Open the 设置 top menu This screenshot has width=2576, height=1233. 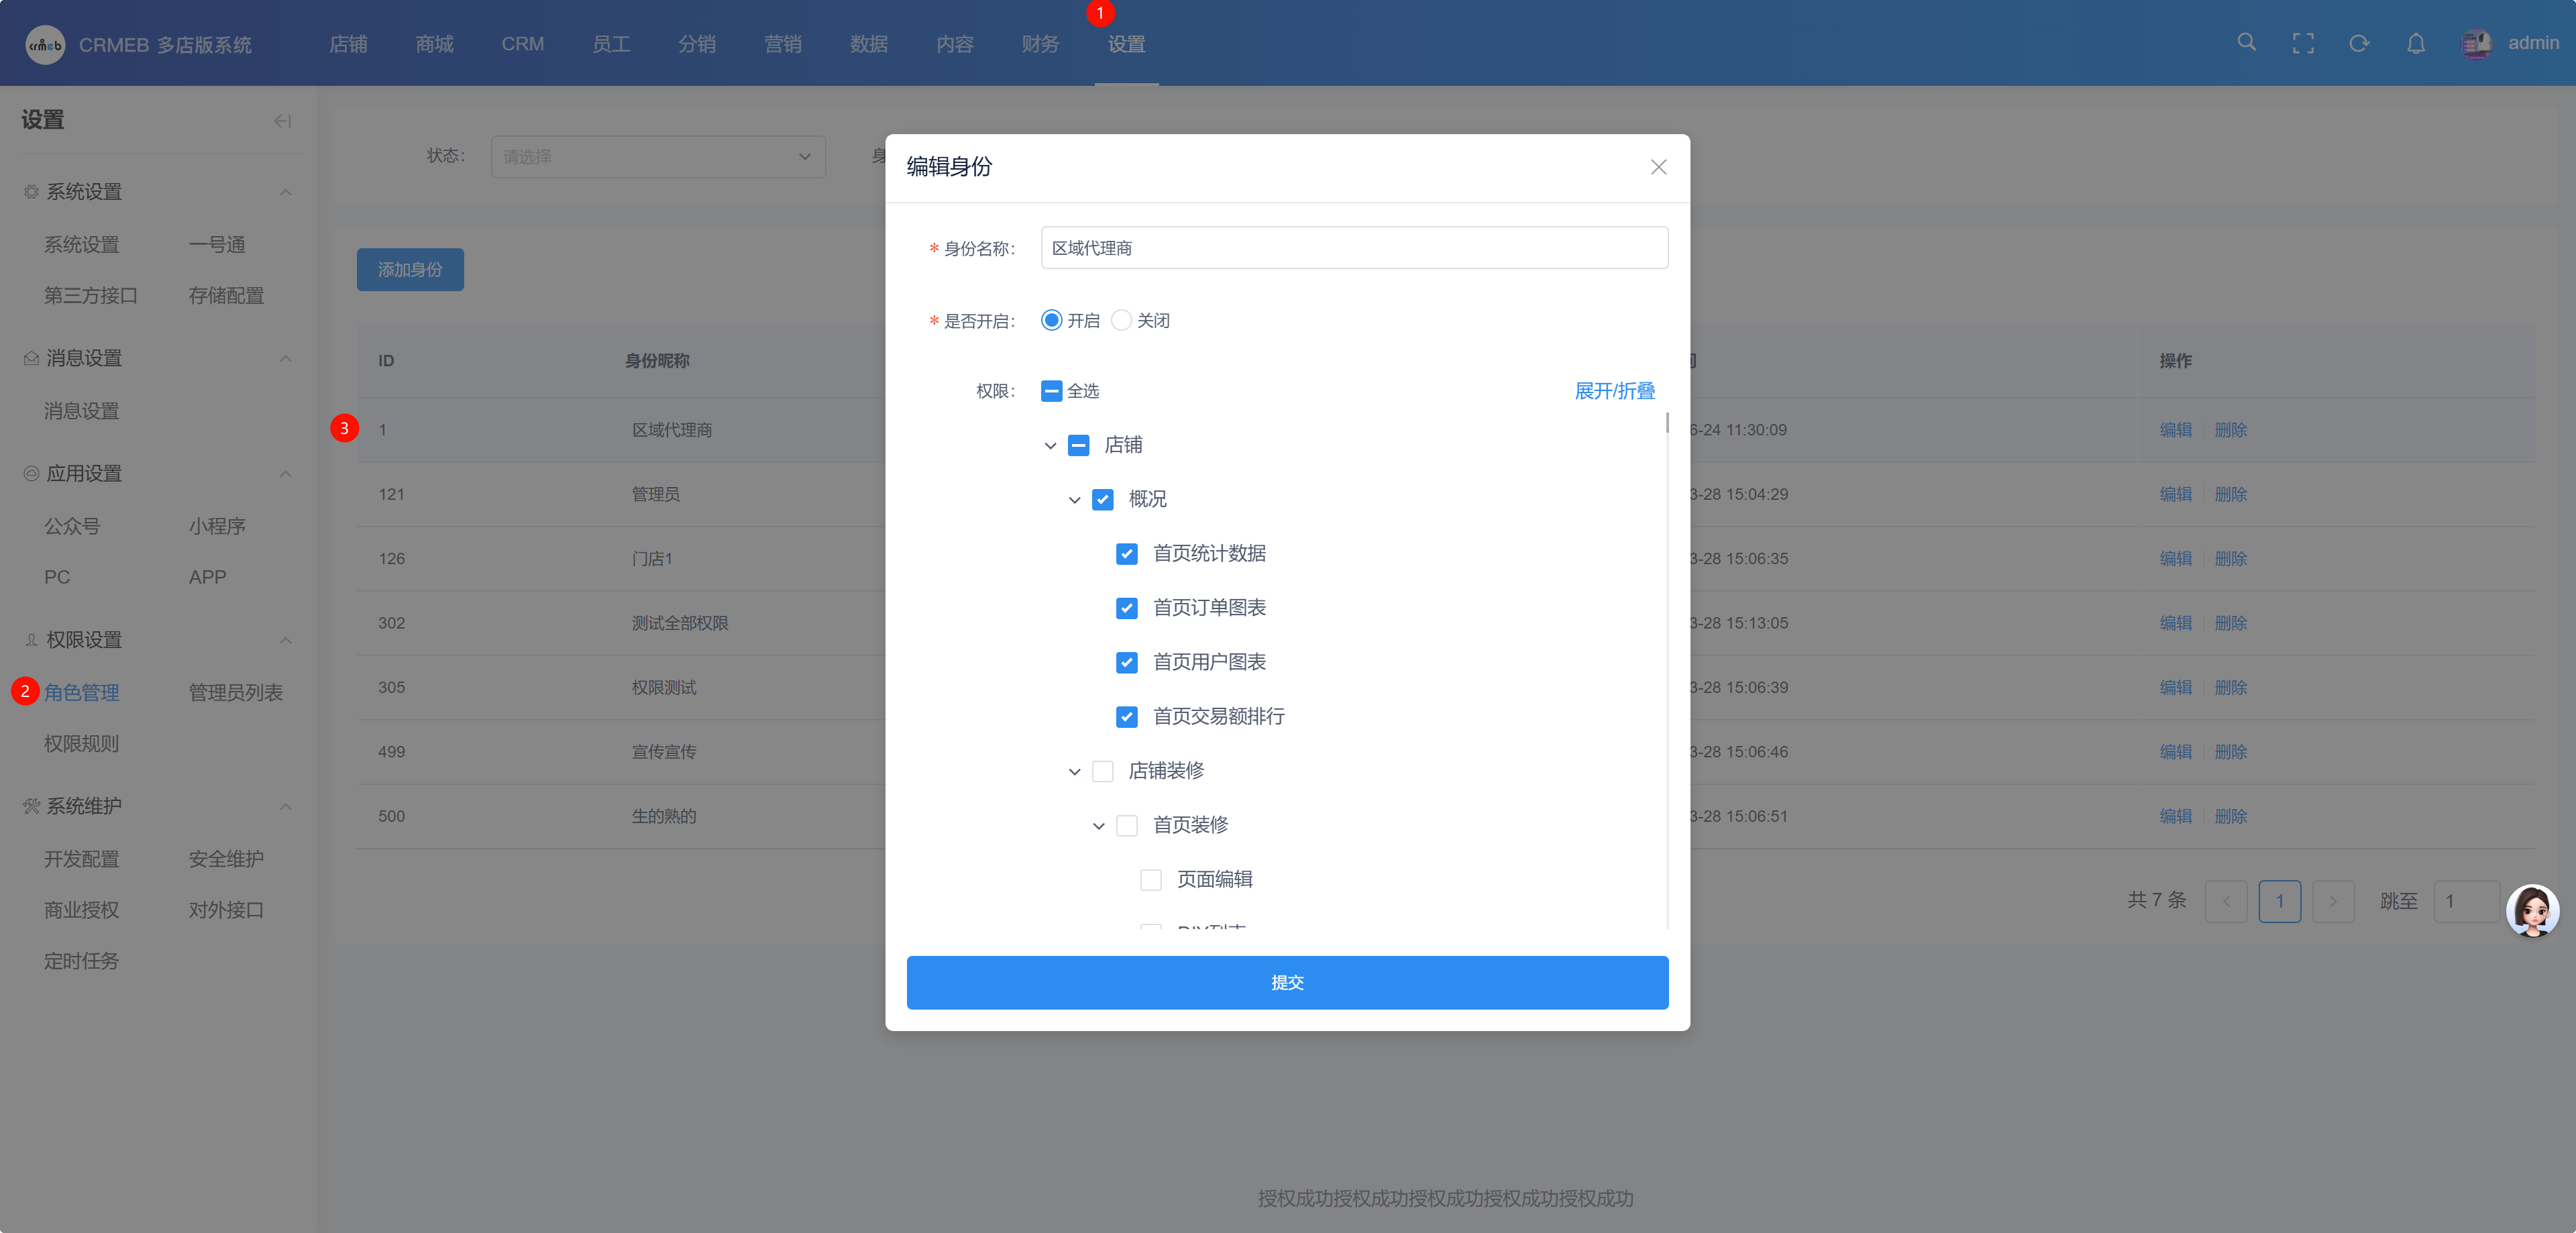(x=1126, y=44)
